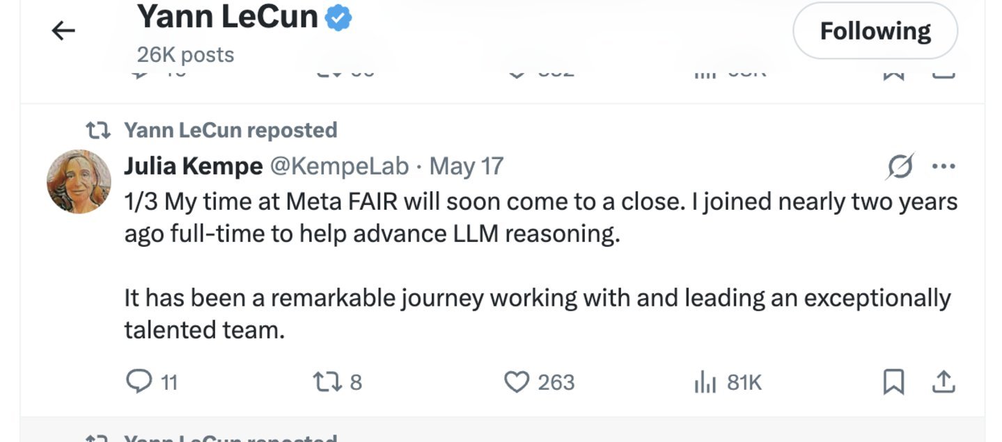Open Grok explain icon on Julia Kempe's post
Viewport: 1002px width, 442px height.
coord(900,166)
